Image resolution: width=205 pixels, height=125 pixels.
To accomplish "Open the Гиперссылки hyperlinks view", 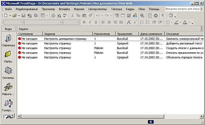I will (8, 105).
